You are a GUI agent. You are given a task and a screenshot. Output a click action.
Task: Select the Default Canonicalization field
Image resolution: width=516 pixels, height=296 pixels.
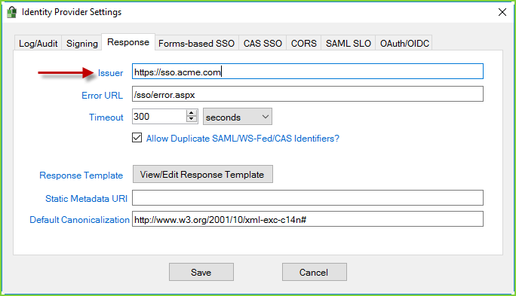[x=308, y=218]
